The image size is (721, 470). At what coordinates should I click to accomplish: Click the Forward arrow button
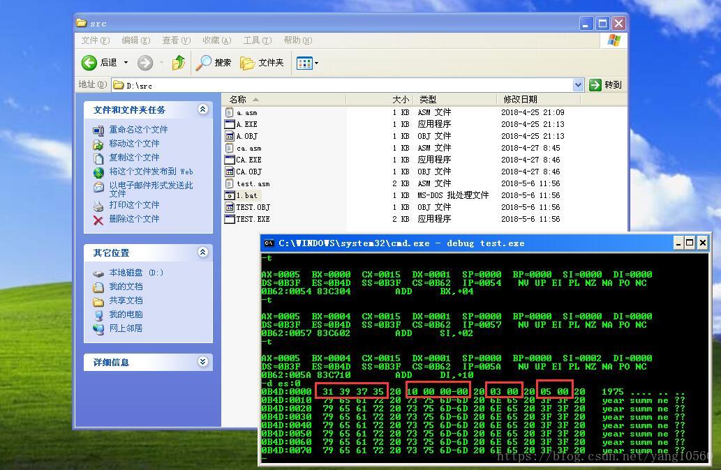click(x=145, y=63)
